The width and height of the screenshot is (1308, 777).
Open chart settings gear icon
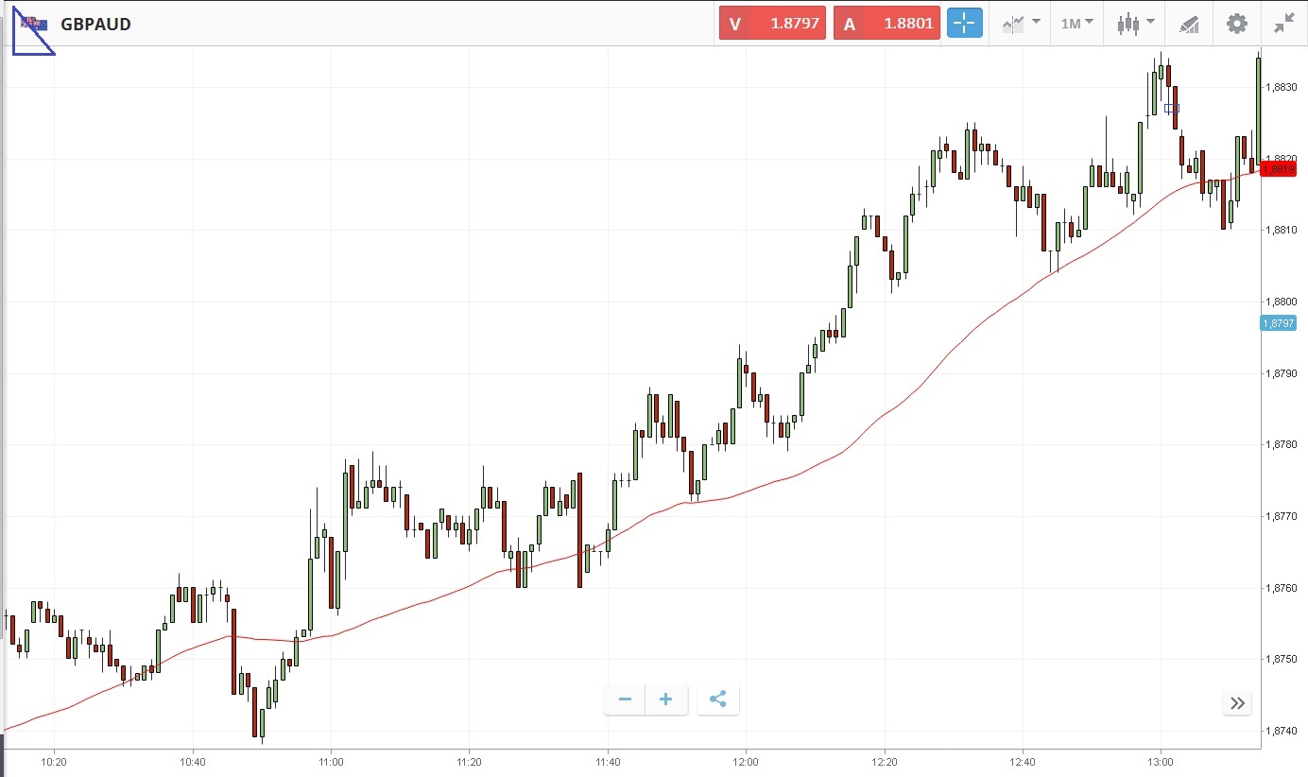1236,24
